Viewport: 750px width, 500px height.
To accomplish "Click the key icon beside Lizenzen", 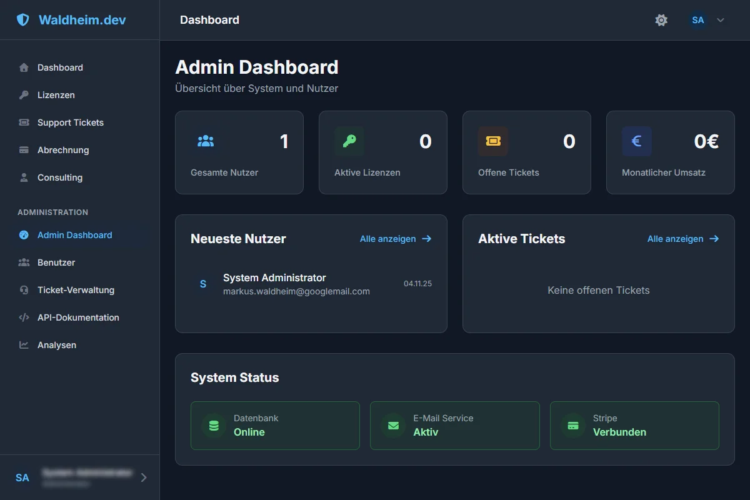I will [x=24, y=95].
